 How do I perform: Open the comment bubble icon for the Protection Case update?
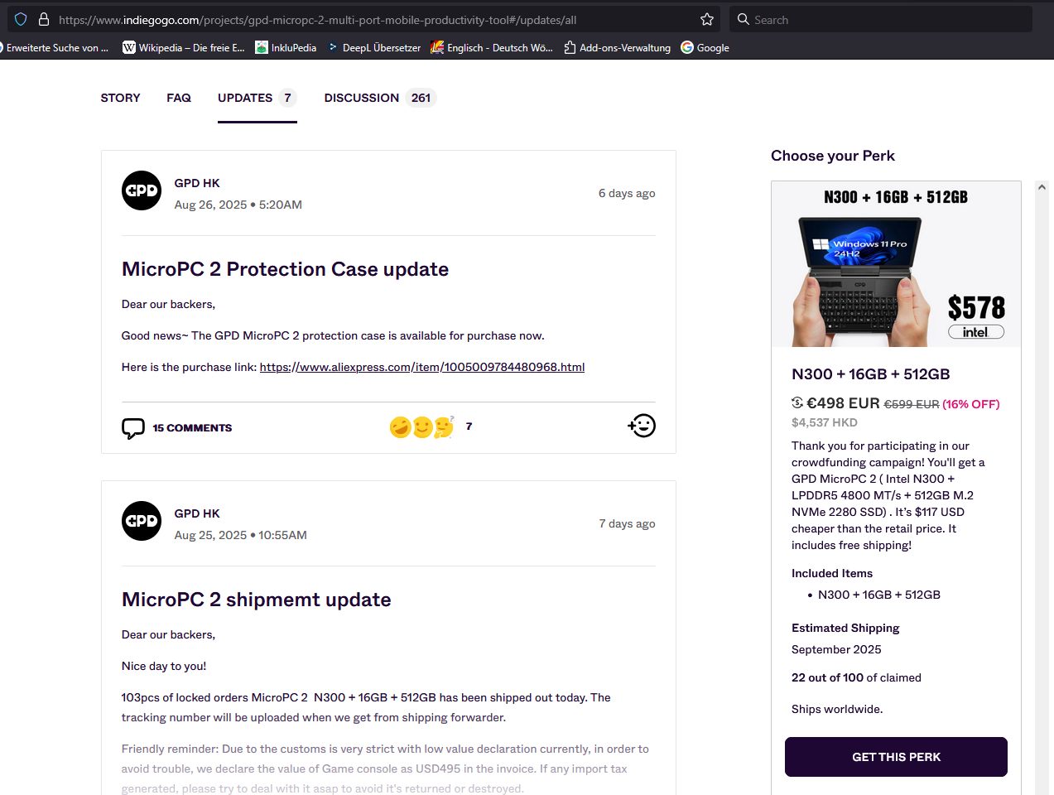(x=133, y=428)
